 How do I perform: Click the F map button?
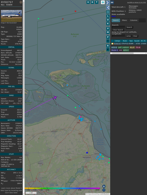tap(108, 50)
